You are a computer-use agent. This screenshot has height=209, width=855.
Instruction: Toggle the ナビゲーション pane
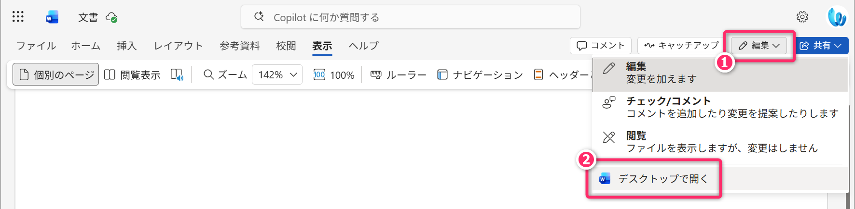[x=480, y=75]
